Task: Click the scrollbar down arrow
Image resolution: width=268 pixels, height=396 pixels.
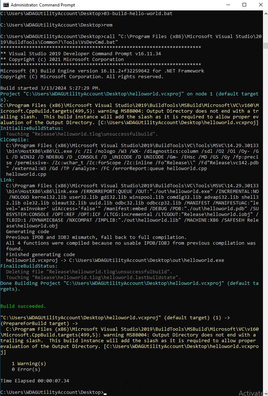Action: click(x=265, y=393)
